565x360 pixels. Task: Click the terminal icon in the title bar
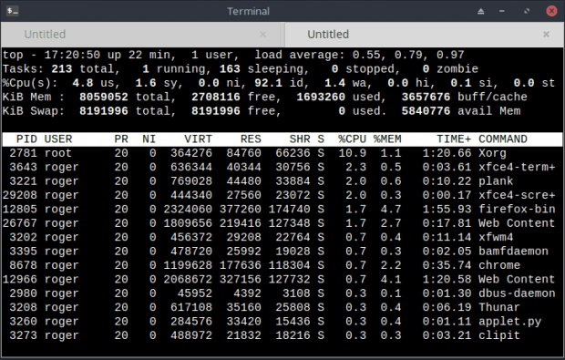13,11
